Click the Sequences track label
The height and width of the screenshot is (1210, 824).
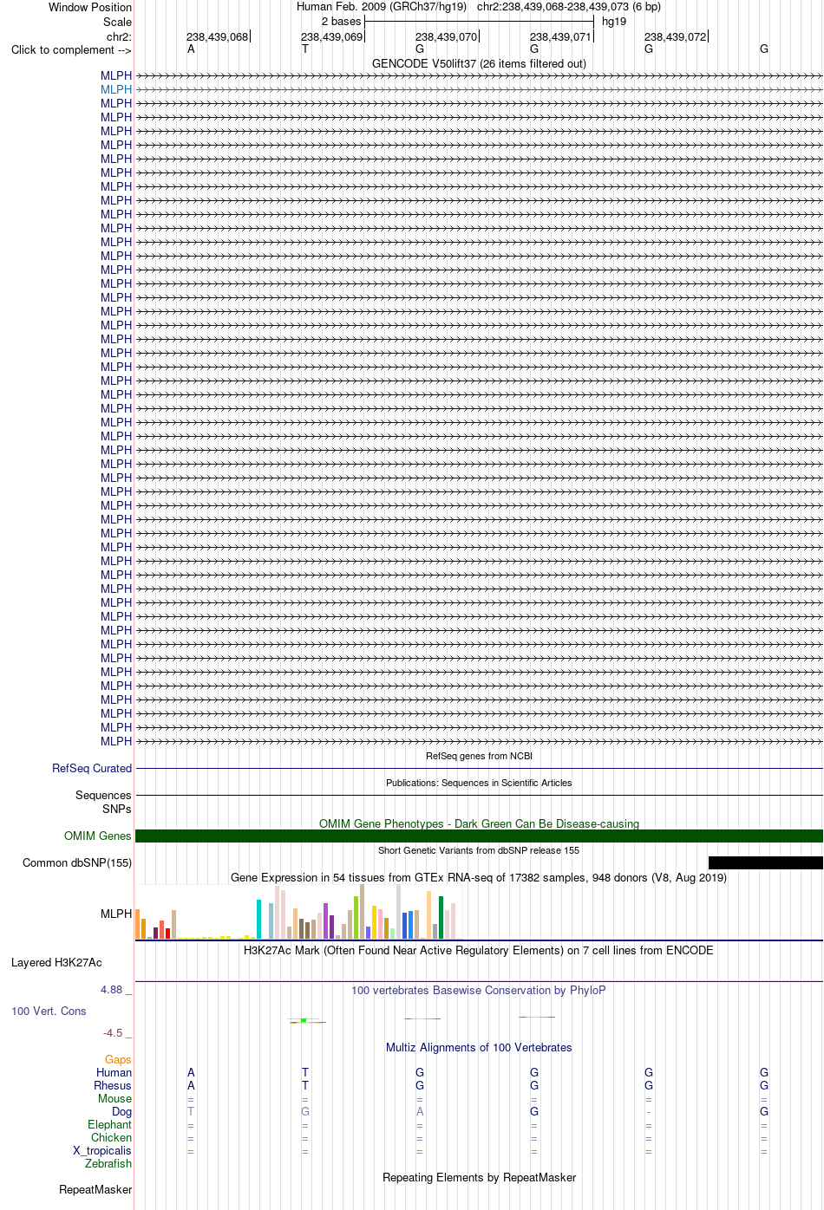(x=103, y=795)
